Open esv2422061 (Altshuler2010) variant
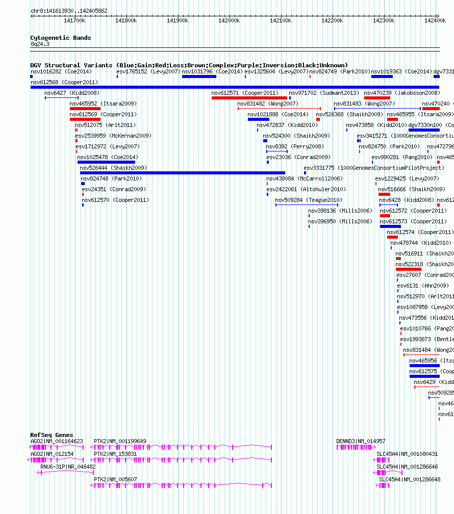 [x=306, y=190]
